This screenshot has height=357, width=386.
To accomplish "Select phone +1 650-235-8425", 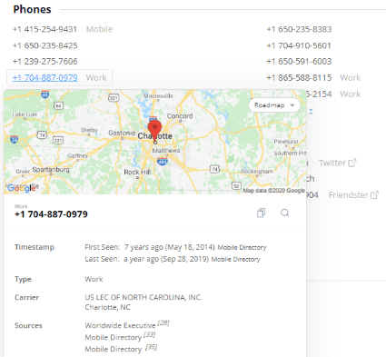I will click(45, 45).
